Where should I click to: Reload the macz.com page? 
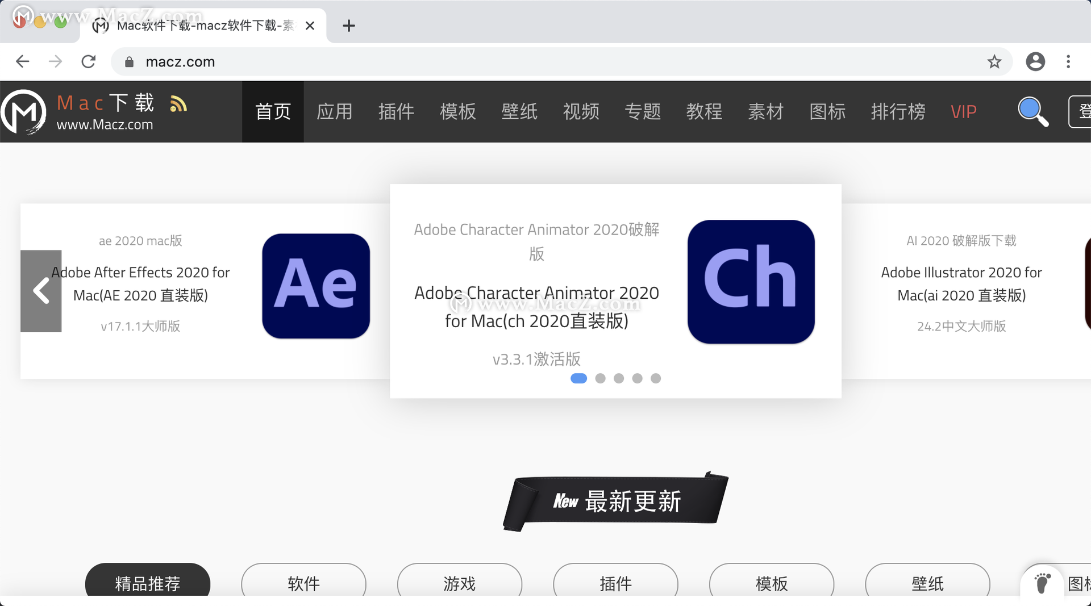pos(89,61)
